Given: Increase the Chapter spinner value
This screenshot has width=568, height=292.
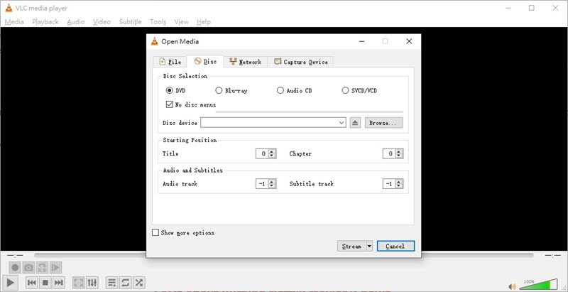Looking at the screenshot, I should [x=399, y=151].
